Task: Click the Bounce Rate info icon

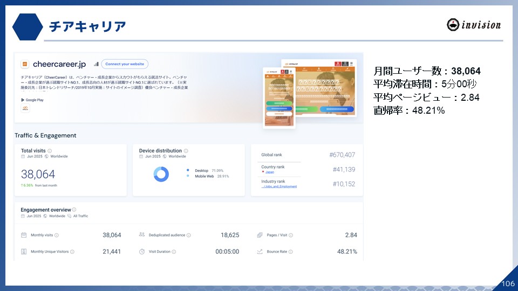Action: pos(290,252)
